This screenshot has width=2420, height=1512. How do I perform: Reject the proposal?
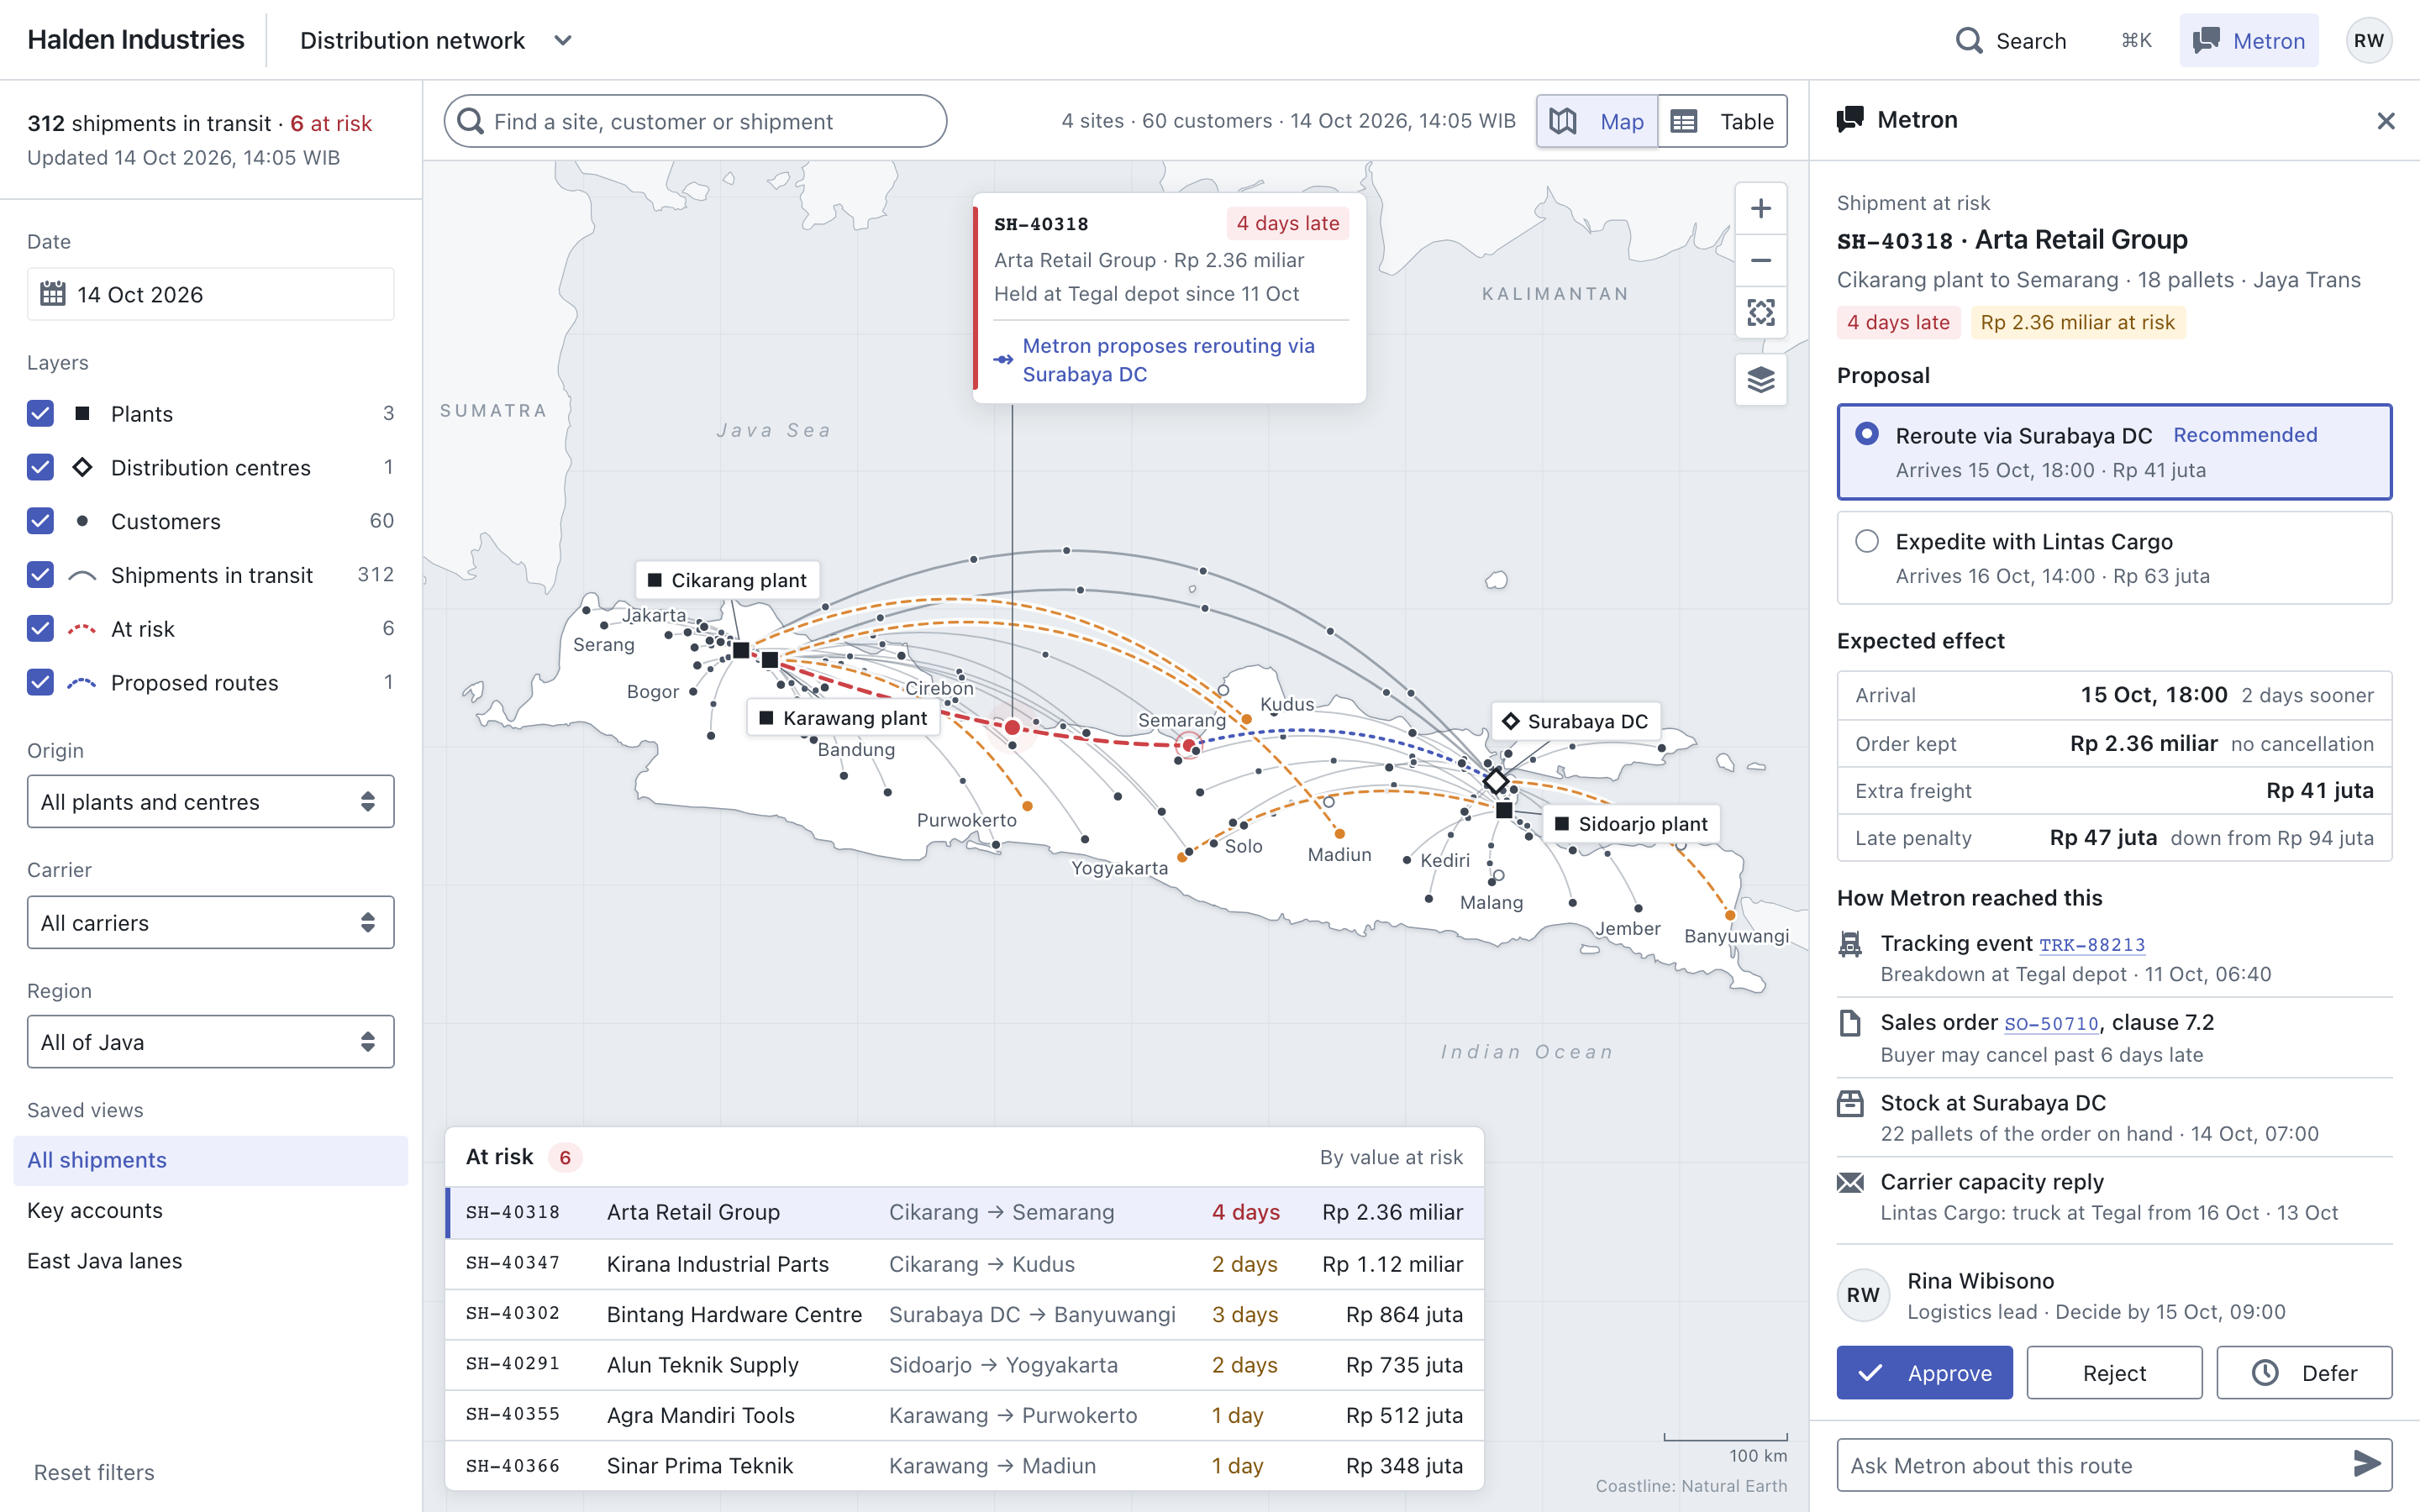(2114, 1373)
